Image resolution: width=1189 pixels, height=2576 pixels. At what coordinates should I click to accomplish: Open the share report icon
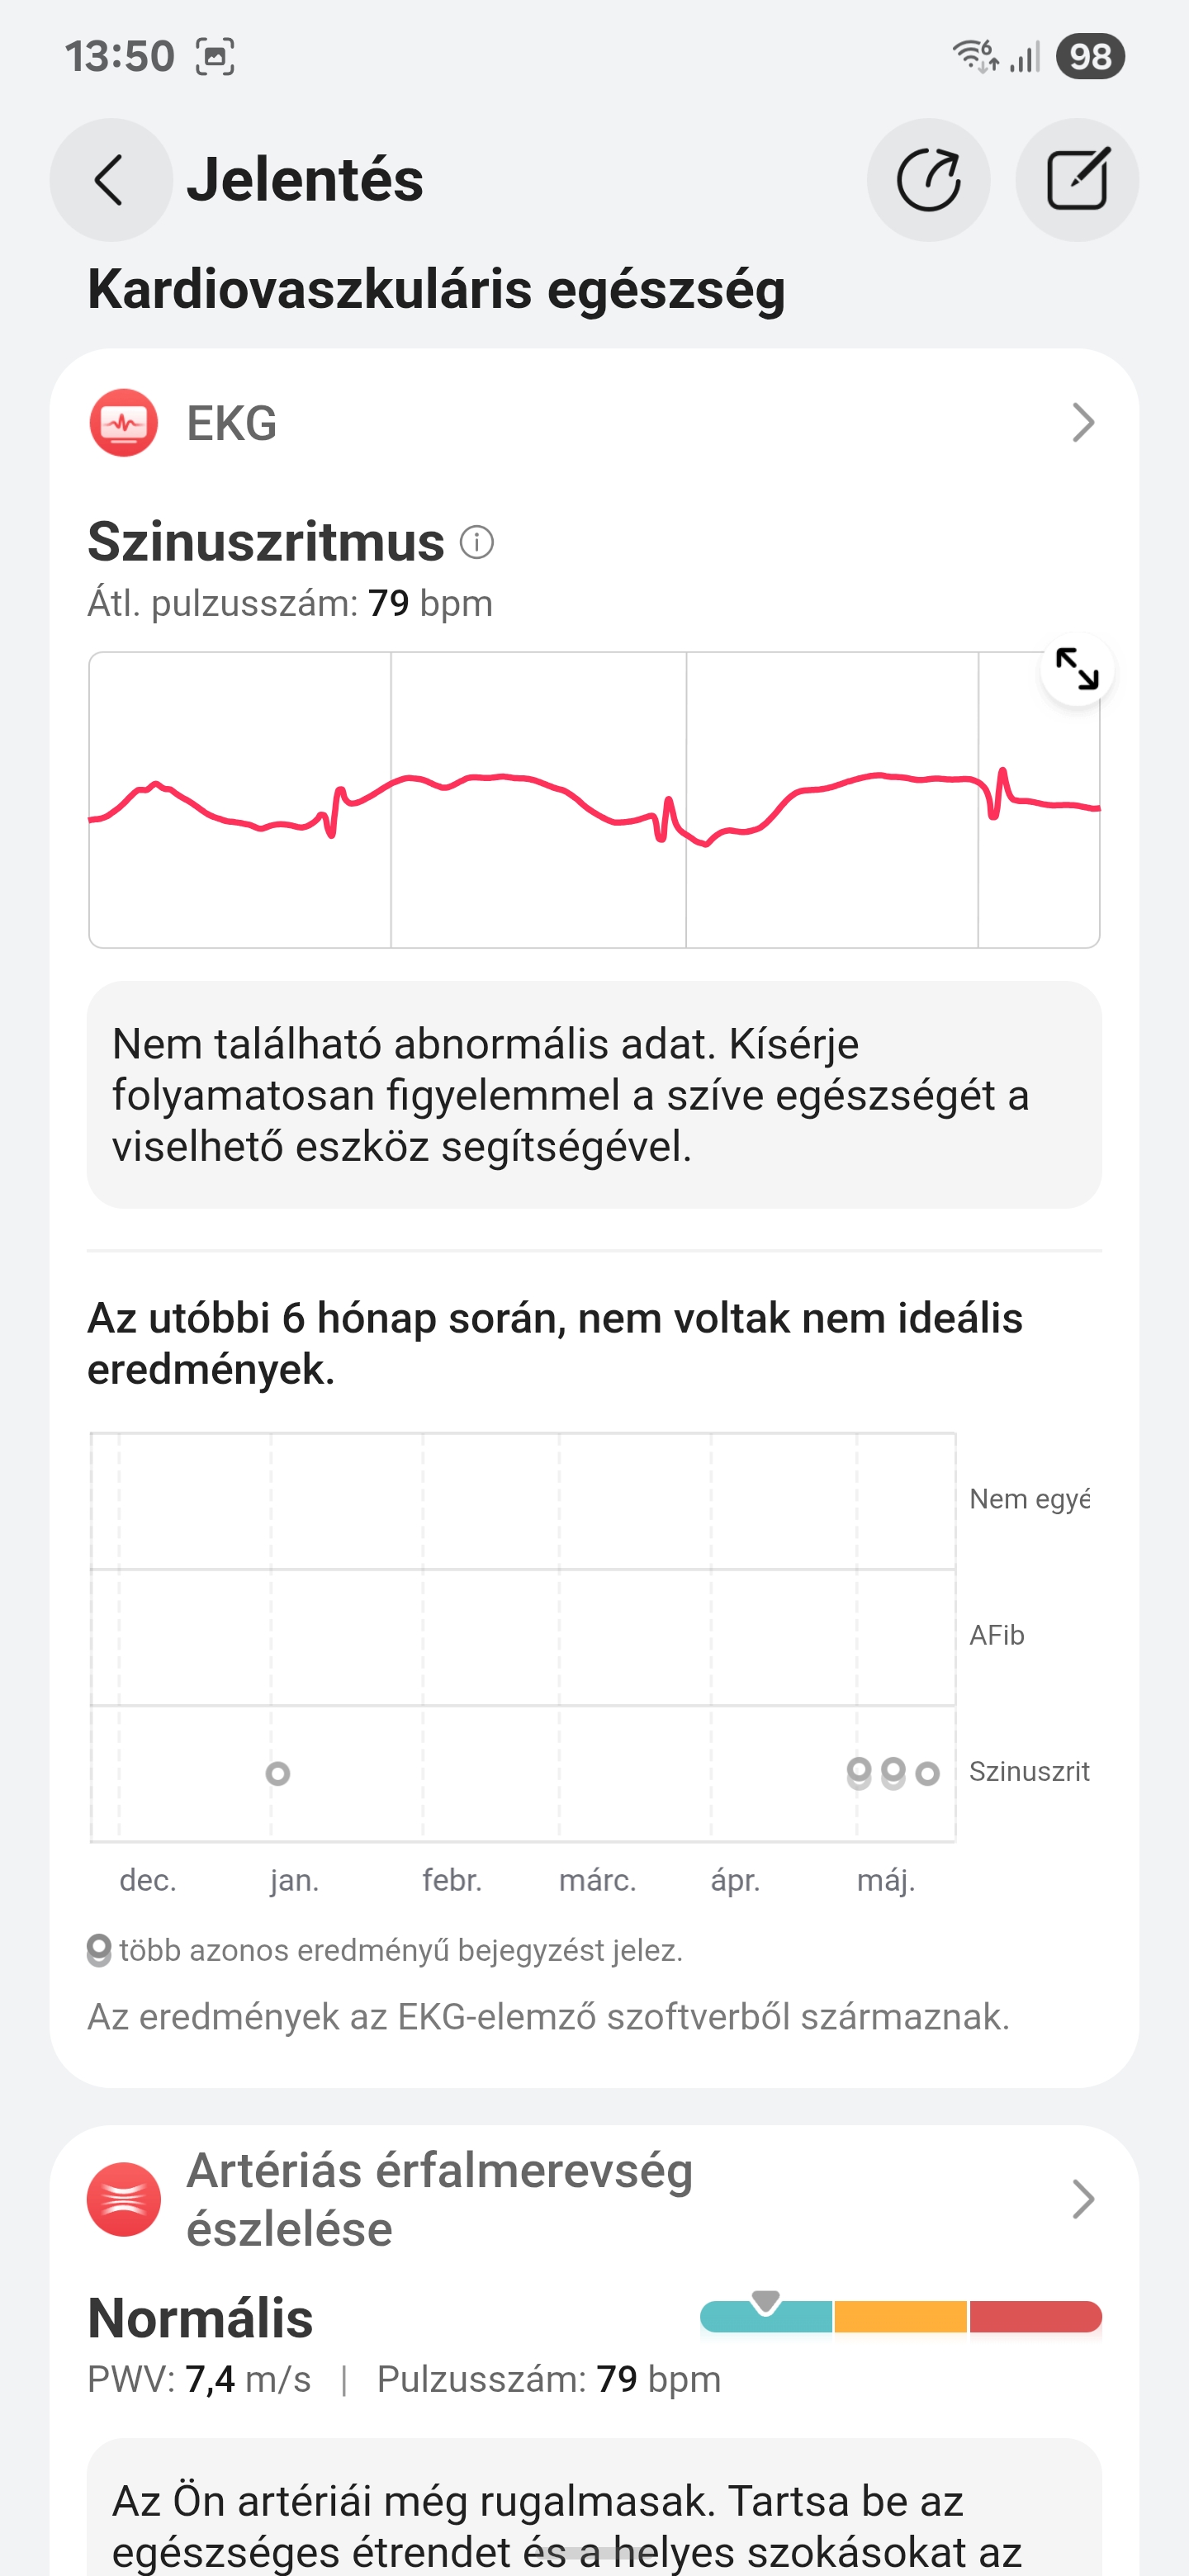click(x=928, y=180)
